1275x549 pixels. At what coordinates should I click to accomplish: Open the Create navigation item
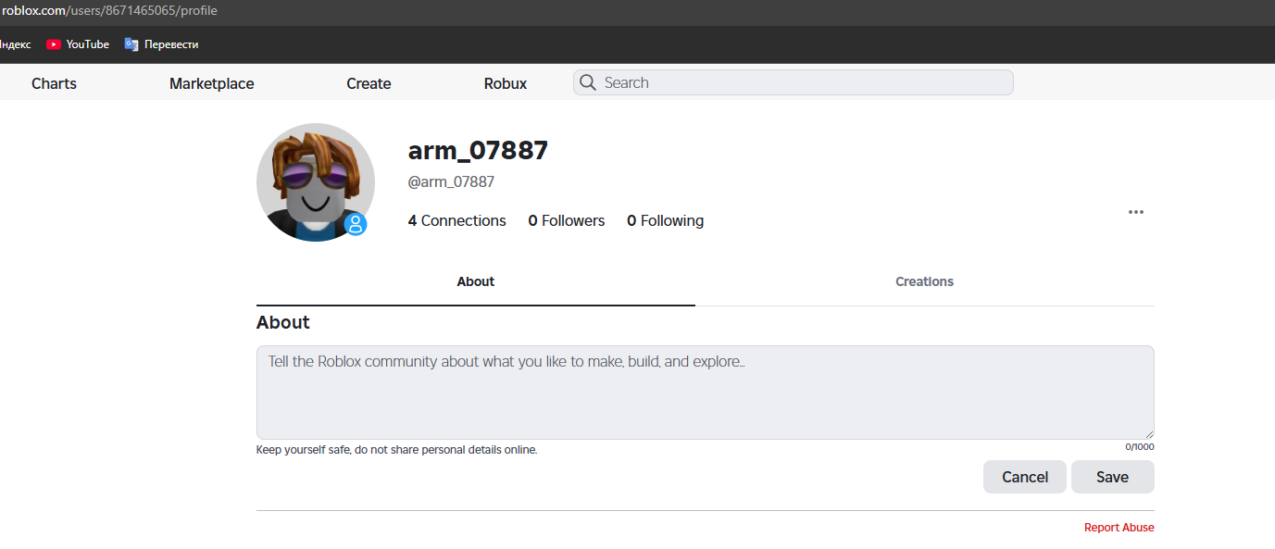coord(369,83)
